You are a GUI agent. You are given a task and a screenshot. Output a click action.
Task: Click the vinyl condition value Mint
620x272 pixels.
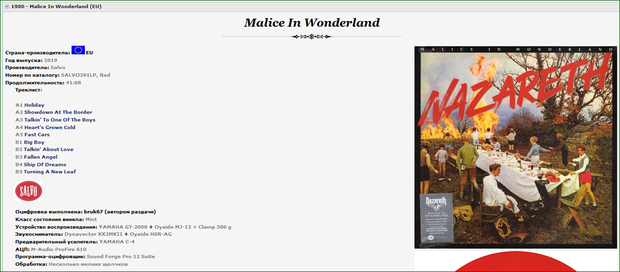click(90, 219)
